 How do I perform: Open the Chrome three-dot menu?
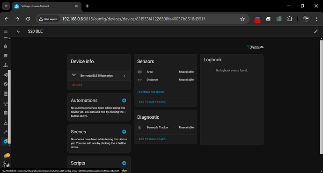click(x=316, y=19)
